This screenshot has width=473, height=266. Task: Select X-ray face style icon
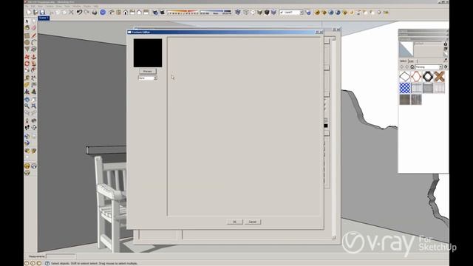click(x=238, y=13)
